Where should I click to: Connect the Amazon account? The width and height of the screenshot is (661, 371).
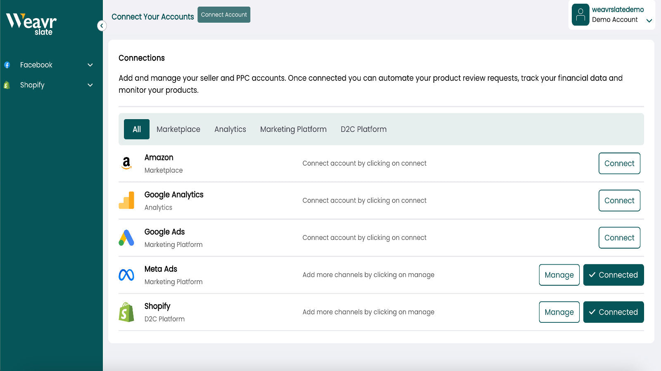pyautogui.click(x=619, y=163)
